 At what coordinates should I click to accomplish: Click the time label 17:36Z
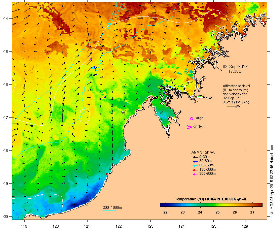click(235, 71)
